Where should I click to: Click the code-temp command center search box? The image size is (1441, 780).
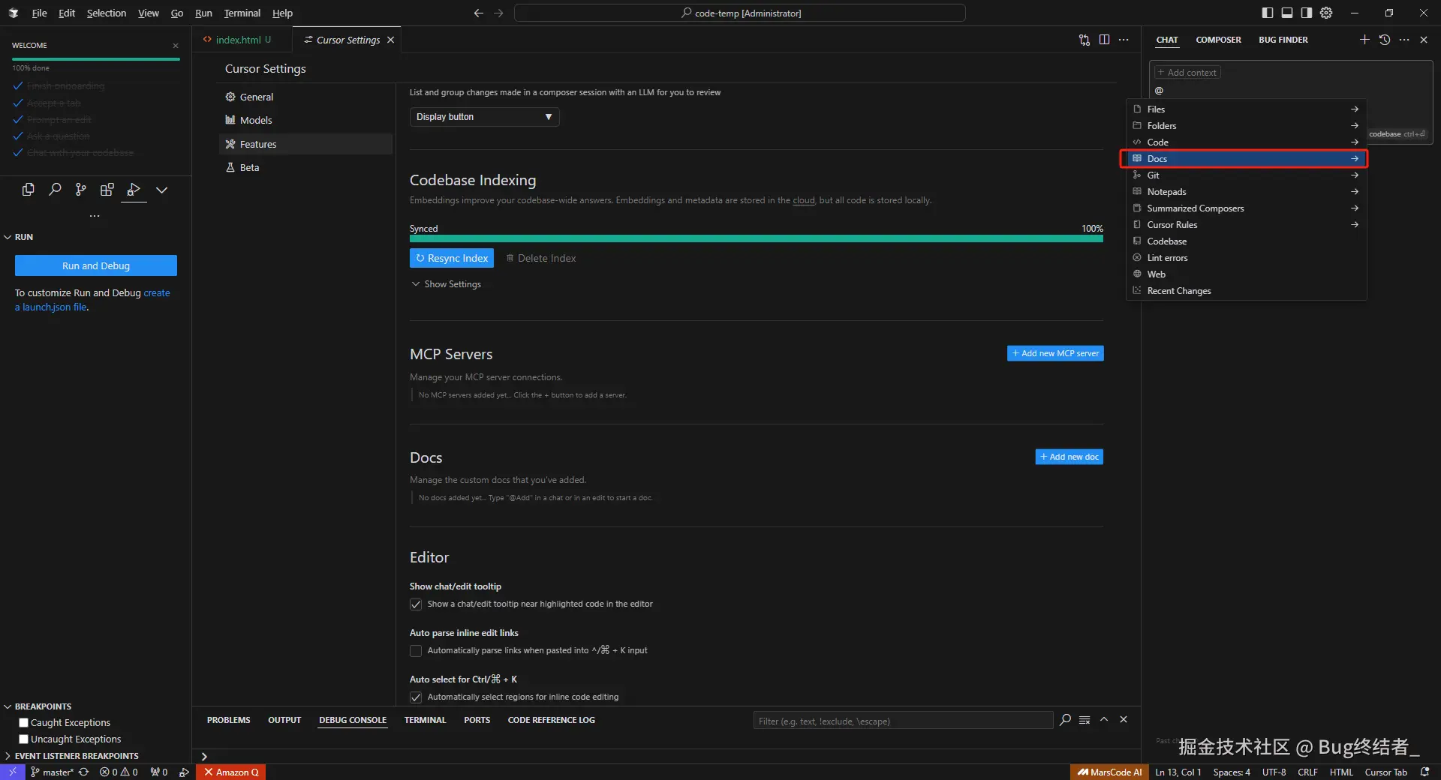point(740,13)
